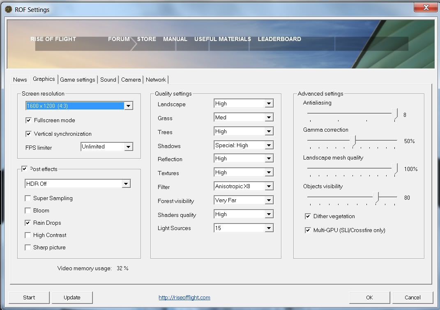Select the Graphics tab
The width and height of the screenshot is (440, 310).
[x=44, y=79]
